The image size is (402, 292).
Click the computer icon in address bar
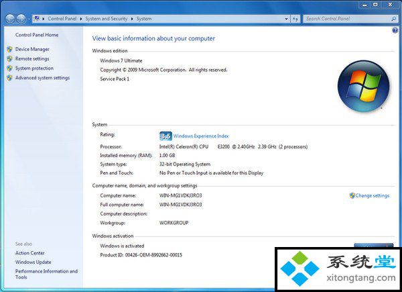click(x=37, y=19)
